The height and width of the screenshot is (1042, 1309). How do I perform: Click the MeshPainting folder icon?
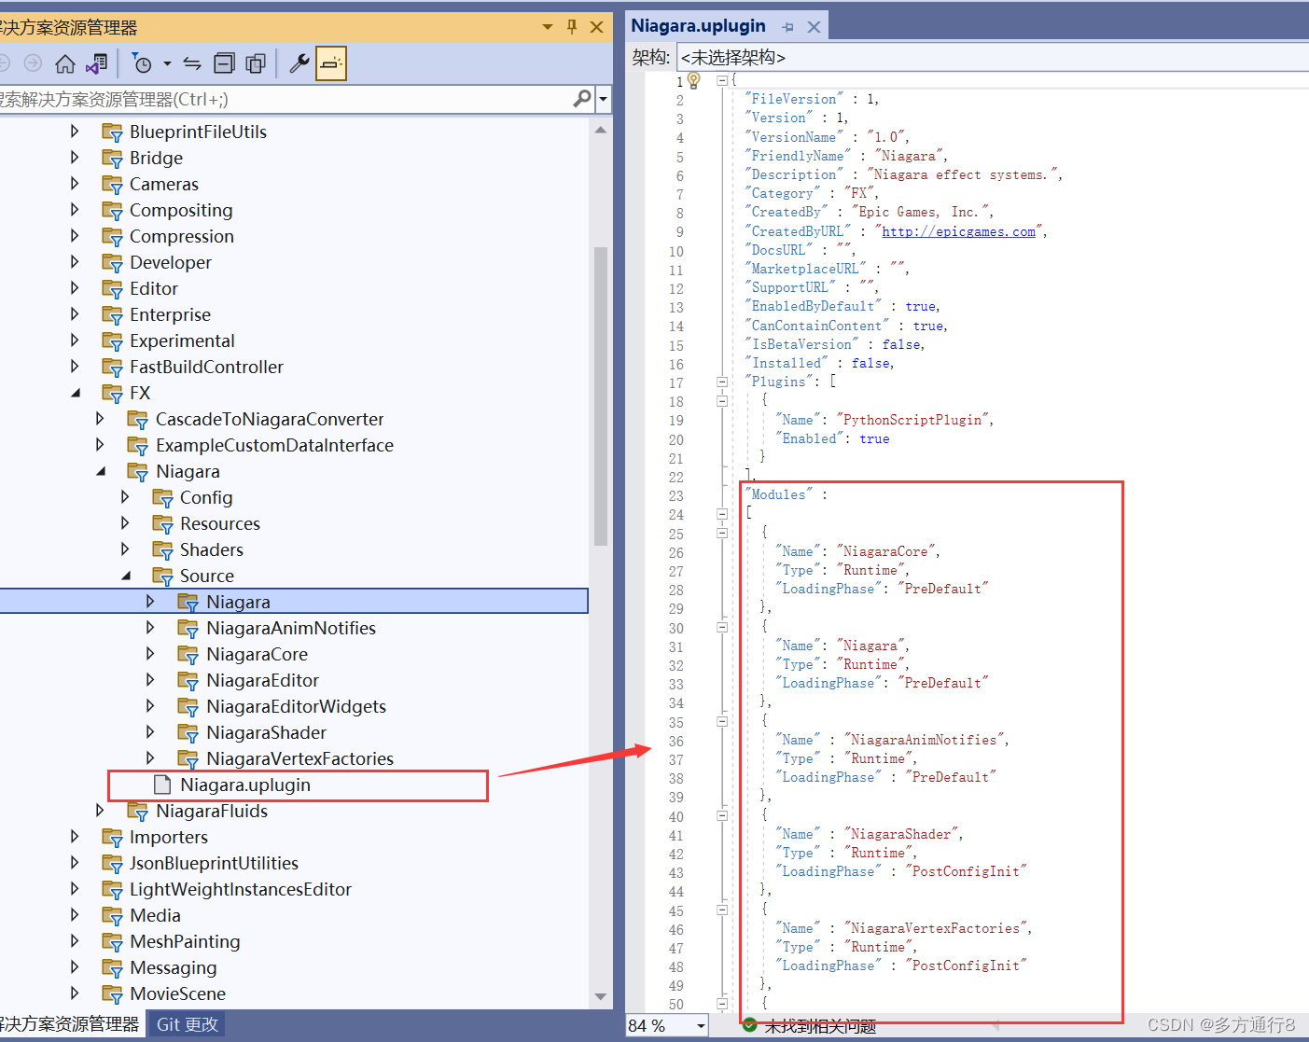[113, 942]
